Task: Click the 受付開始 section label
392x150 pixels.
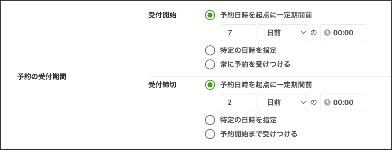Action: [162, 15]
